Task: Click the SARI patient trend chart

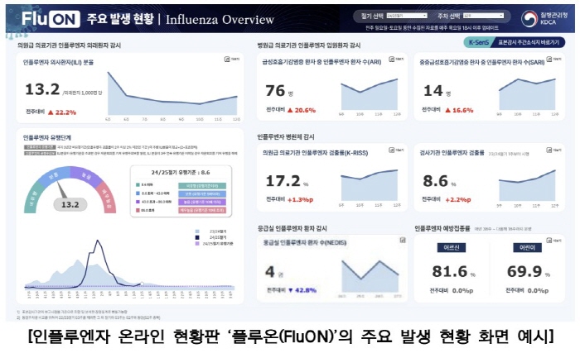Action: pos(527,94)
